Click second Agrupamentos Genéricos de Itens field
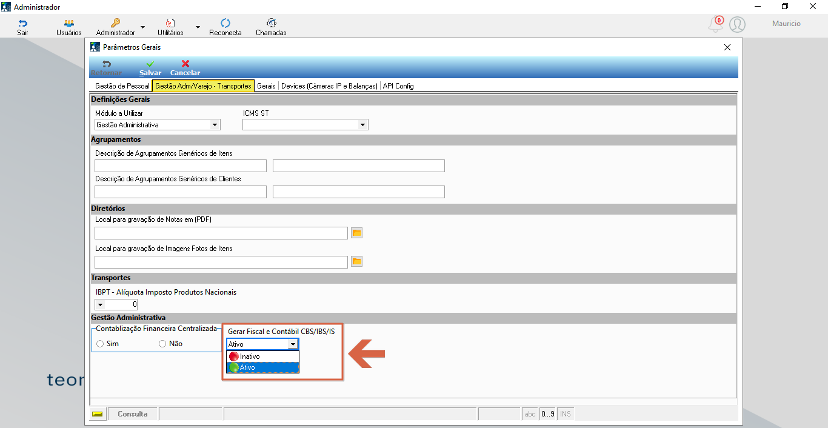 coord(359,166)
